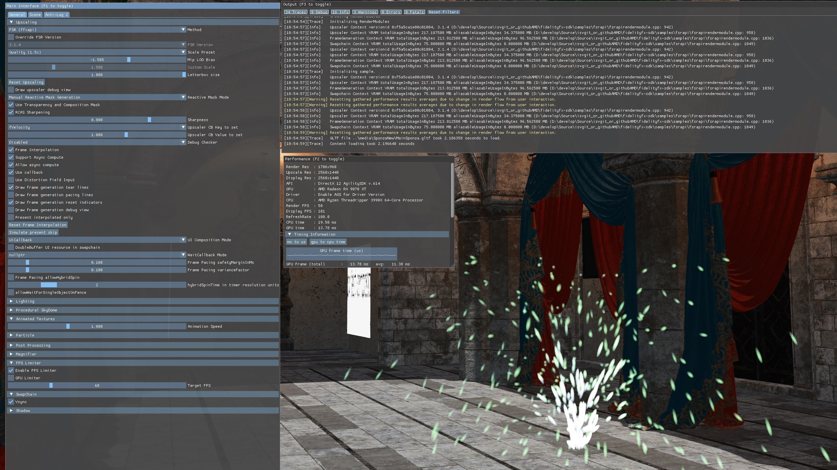Expand the Lighting section arrow
This screenshot has width=837, height=470.
[11, 301]
